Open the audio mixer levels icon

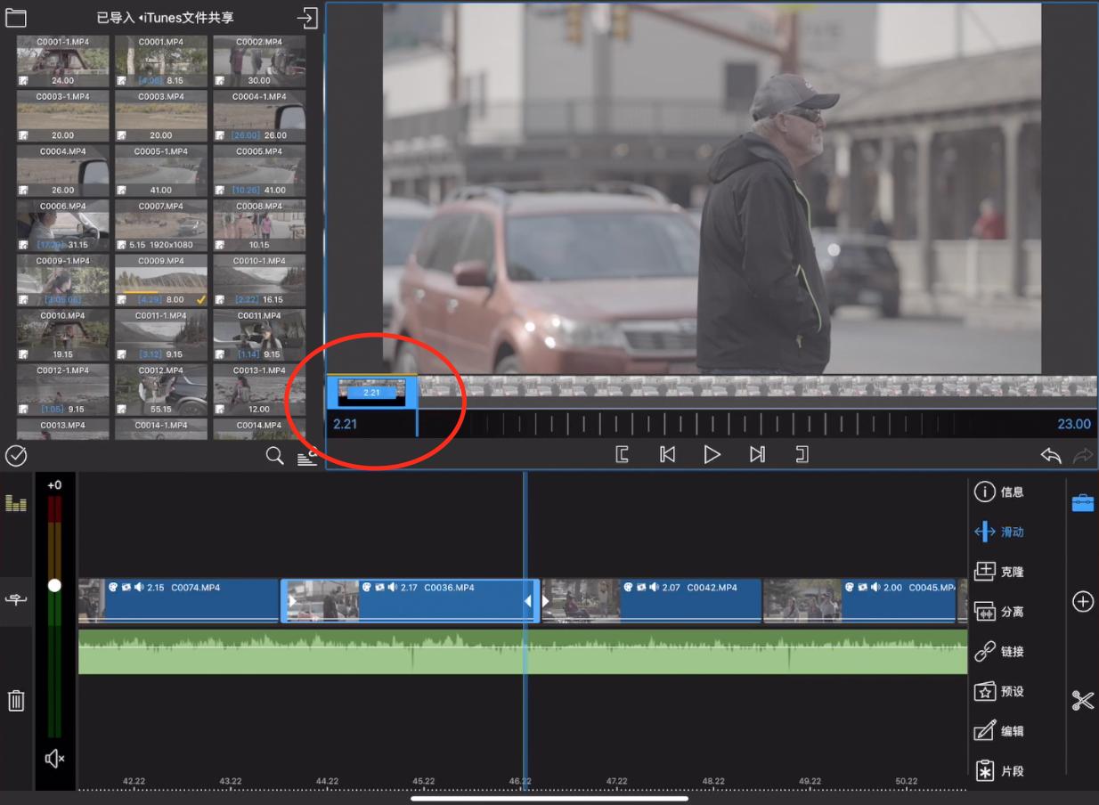[16, 504]
